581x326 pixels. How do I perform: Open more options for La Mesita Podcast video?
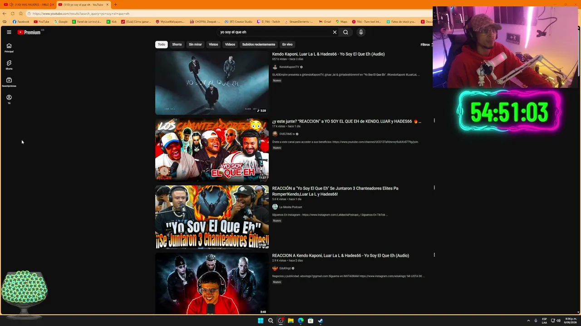[434, 188]
